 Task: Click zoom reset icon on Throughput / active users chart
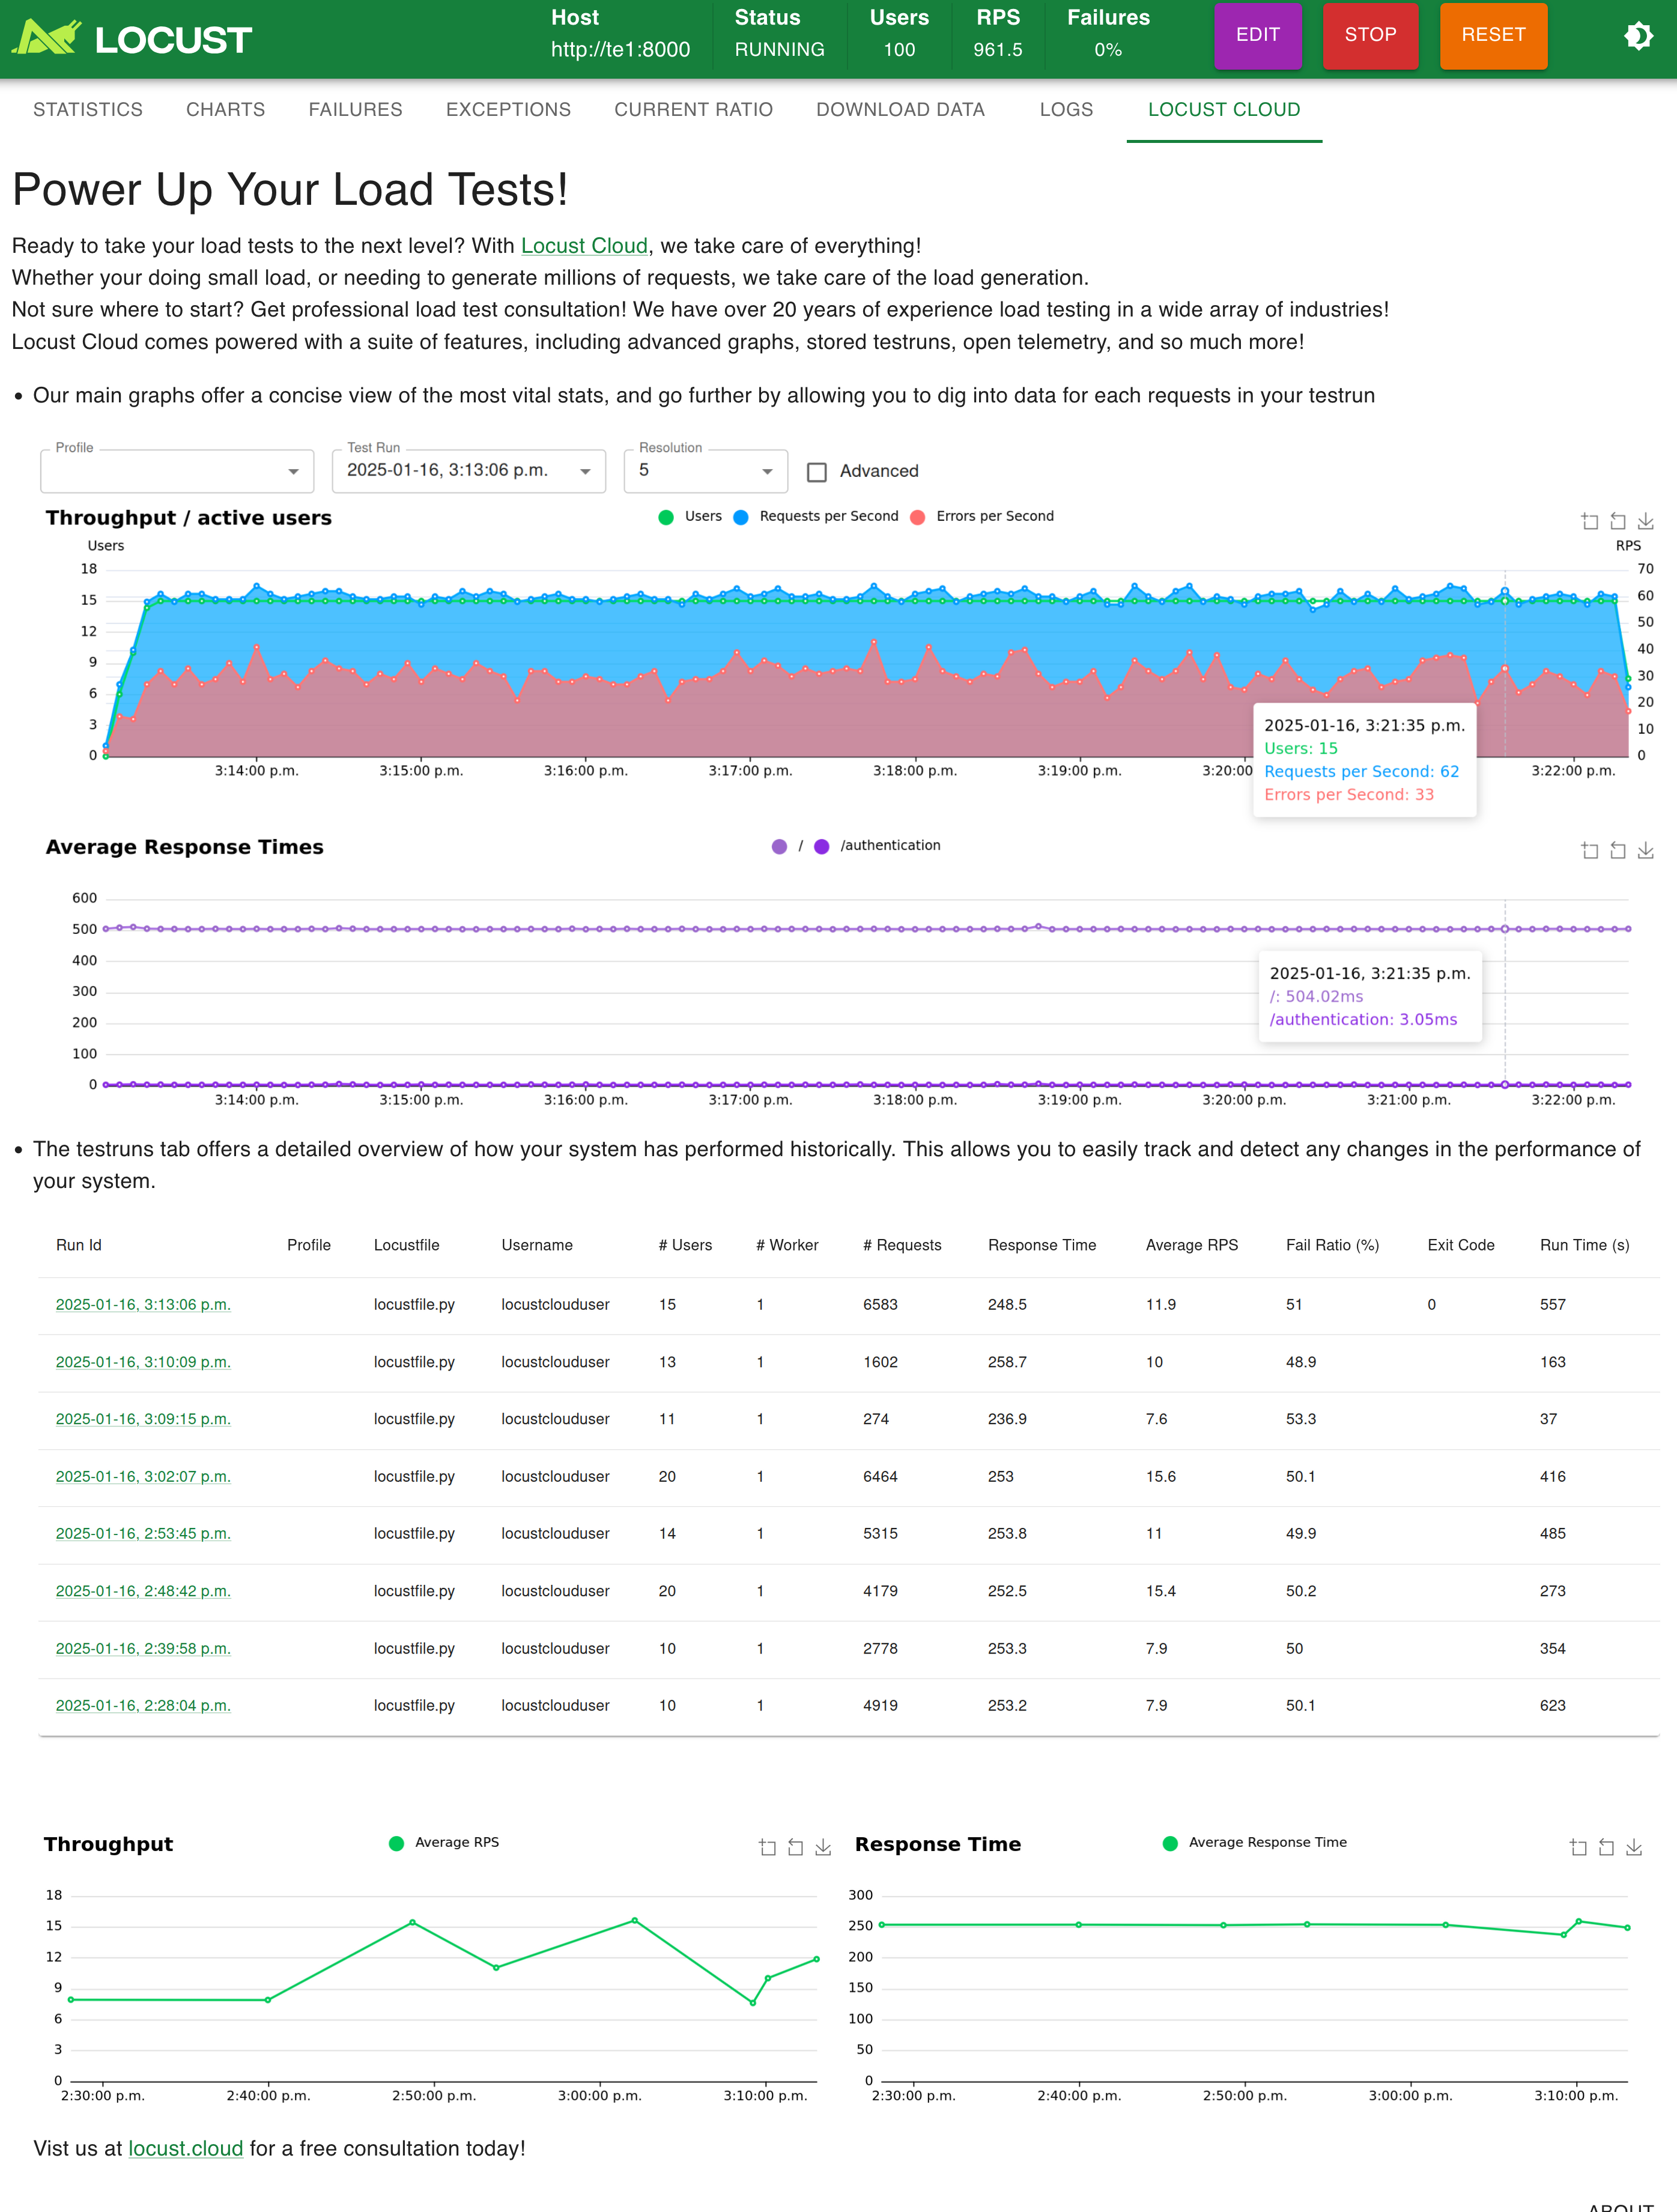[1617, 521]
